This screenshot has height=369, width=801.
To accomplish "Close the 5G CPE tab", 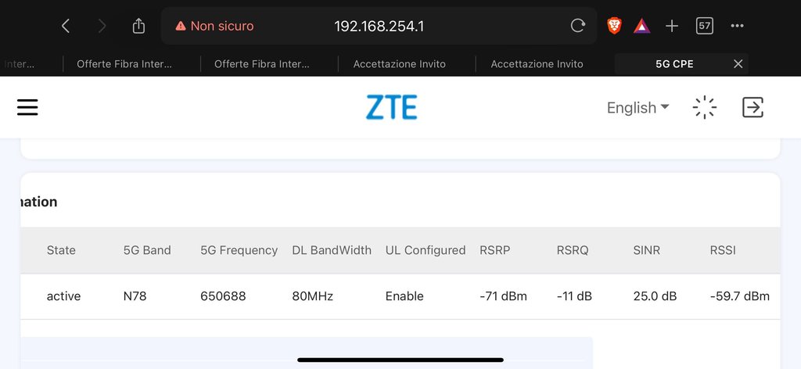I will [738, 64].
